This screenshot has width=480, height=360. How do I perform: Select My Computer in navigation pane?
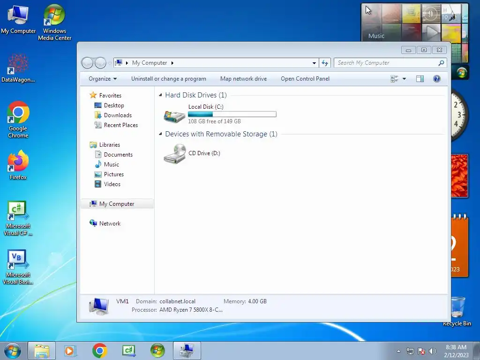click(117, 204)
